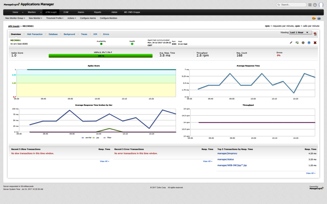327x204 pixels.
Task: Open the New Monitor dropdown
Action: pos(36,18)
